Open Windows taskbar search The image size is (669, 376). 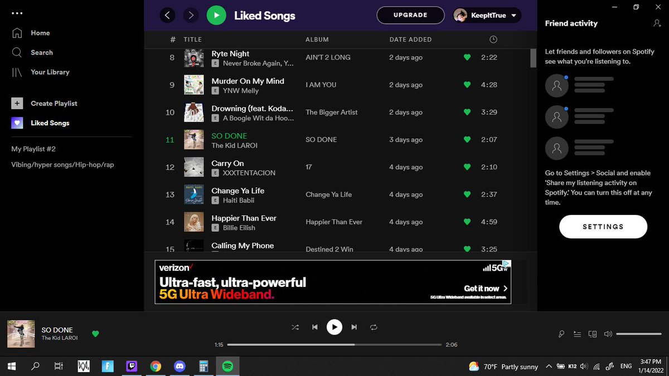(x=35, y=366)
